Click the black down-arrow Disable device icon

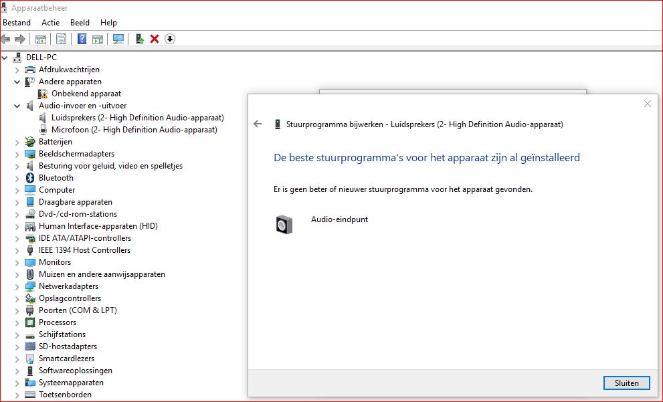point(169,39)
